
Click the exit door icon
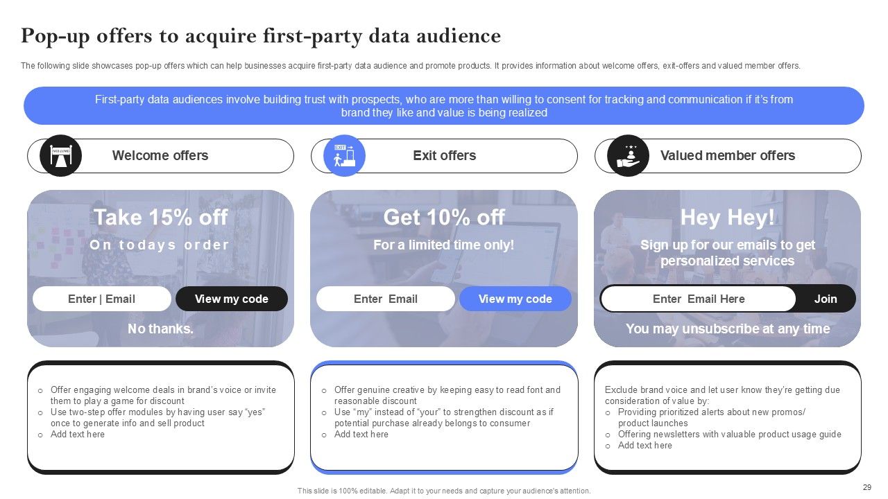point(344,155)
